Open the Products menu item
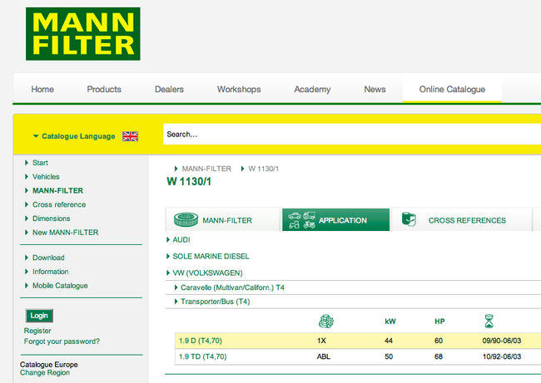The height and width of the screenshot is (383, 541). (104, 89)
